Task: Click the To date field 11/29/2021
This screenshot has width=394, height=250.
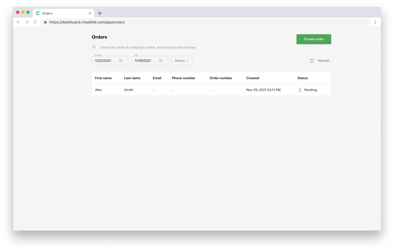Action: point(150,61)
